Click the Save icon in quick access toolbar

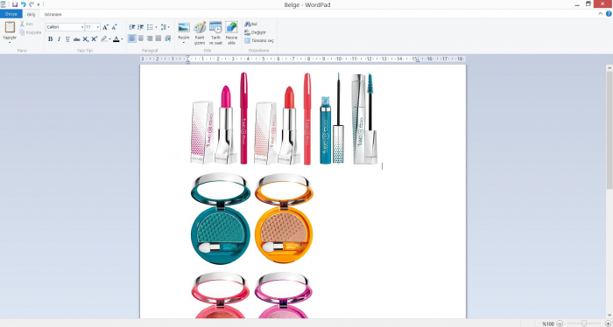coord(15,4)
